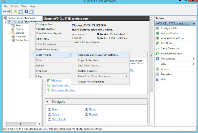Click Close Connection icon in Actions pane
This screenshot has width=198, height=133.
(x=157, y=49)
